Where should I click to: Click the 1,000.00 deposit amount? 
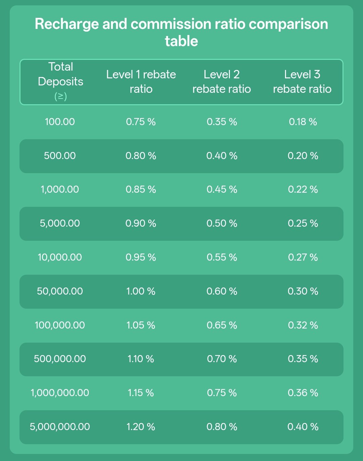coord(60,189)
